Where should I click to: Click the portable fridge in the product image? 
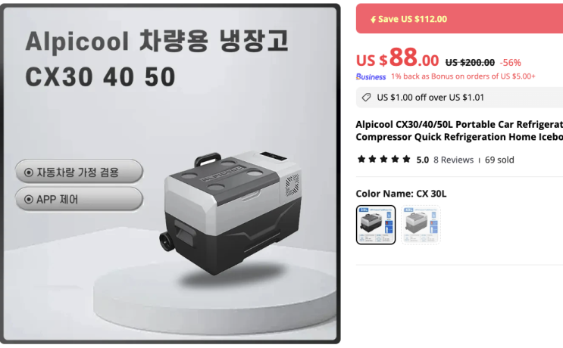click(230, 212)
